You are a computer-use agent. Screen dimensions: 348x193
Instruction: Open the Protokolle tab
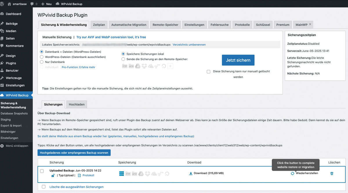[242, 25]
